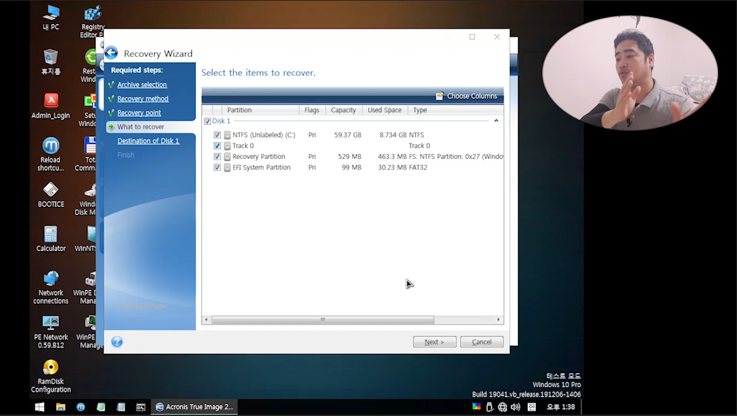Click the back arrow in Recovery Wizard

coord(112,53)
